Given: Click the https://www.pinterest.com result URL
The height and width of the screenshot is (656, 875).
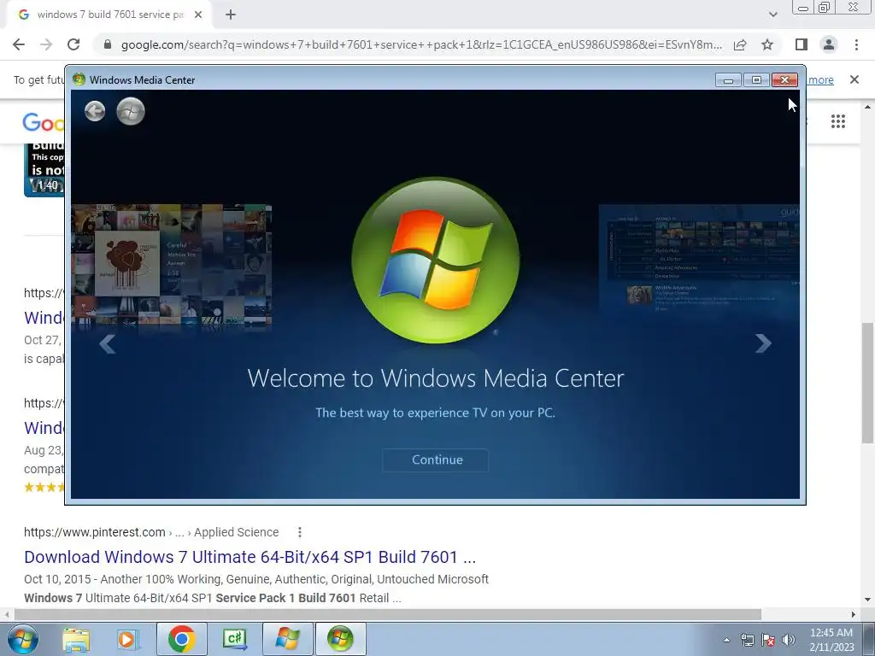Looking at the screenshot, I should pyautogui.click(x=95, y=532).
